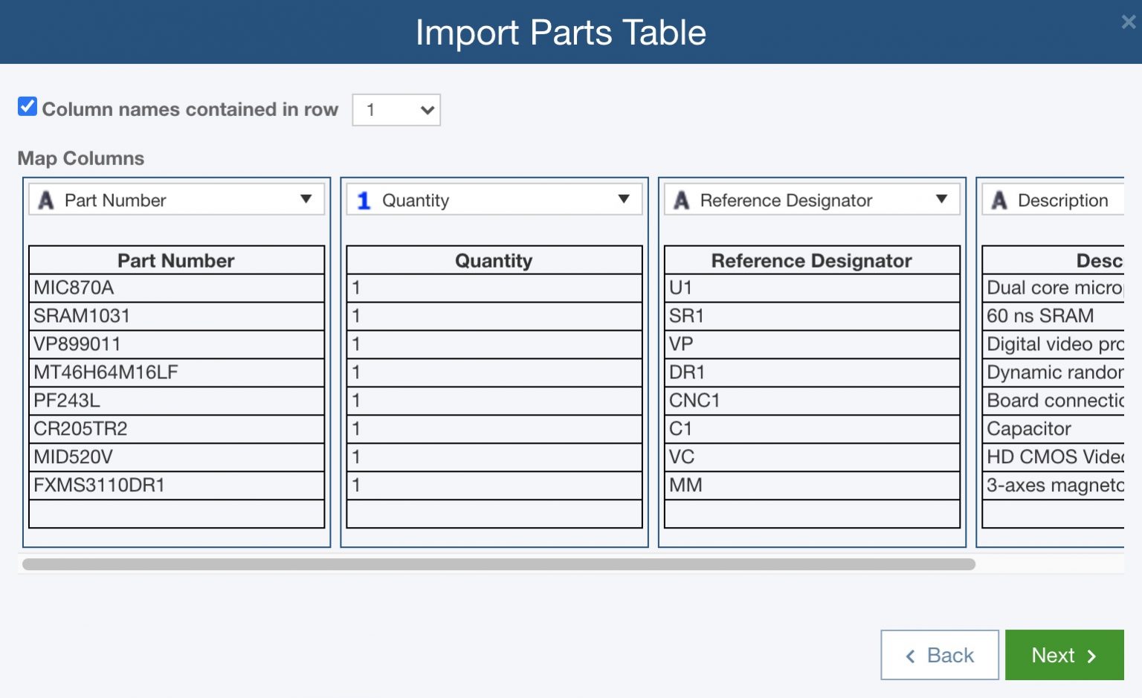Select the MIC870A part number cell

pyautogui.click(x=177, y=288)
